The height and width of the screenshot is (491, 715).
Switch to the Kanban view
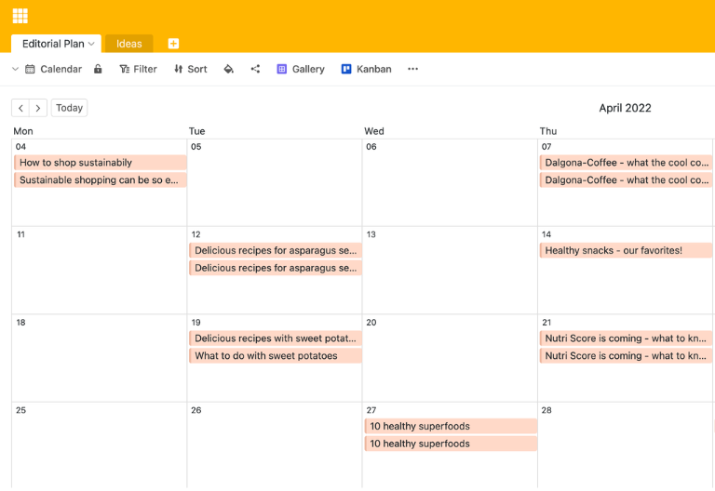367,69
